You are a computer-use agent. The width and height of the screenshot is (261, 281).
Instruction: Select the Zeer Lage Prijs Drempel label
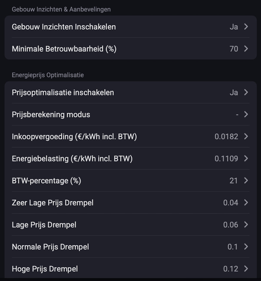(x=52, y=202)
